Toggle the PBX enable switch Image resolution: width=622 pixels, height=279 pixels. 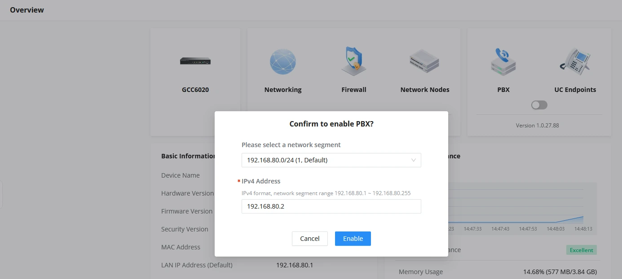[x=539, y=105]
